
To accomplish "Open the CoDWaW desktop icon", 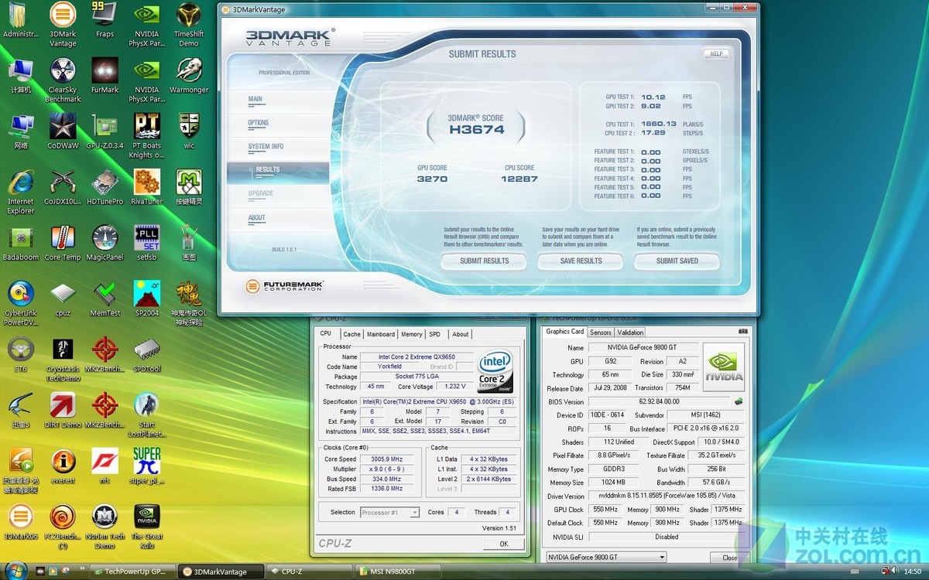I will pyautogui.click(x=63, y=131).
